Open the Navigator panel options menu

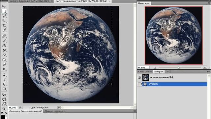209,3
